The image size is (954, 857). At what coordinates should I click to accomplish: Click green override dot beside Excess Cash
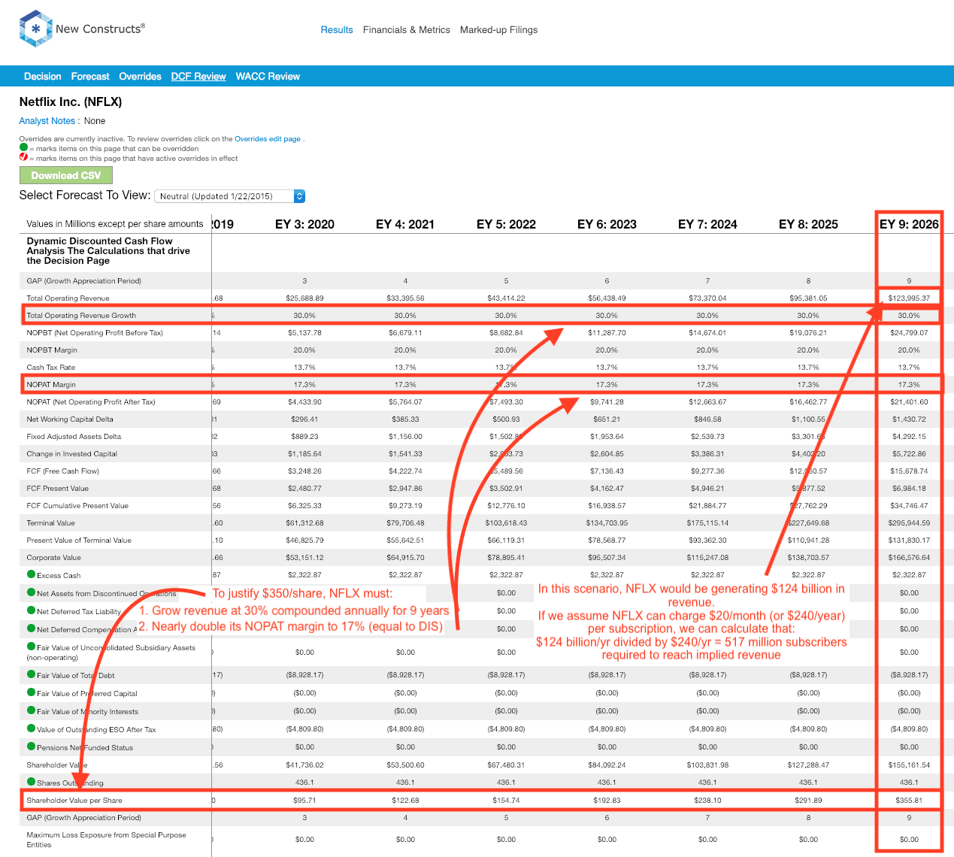pyautogui.click(x=32, y=574)
